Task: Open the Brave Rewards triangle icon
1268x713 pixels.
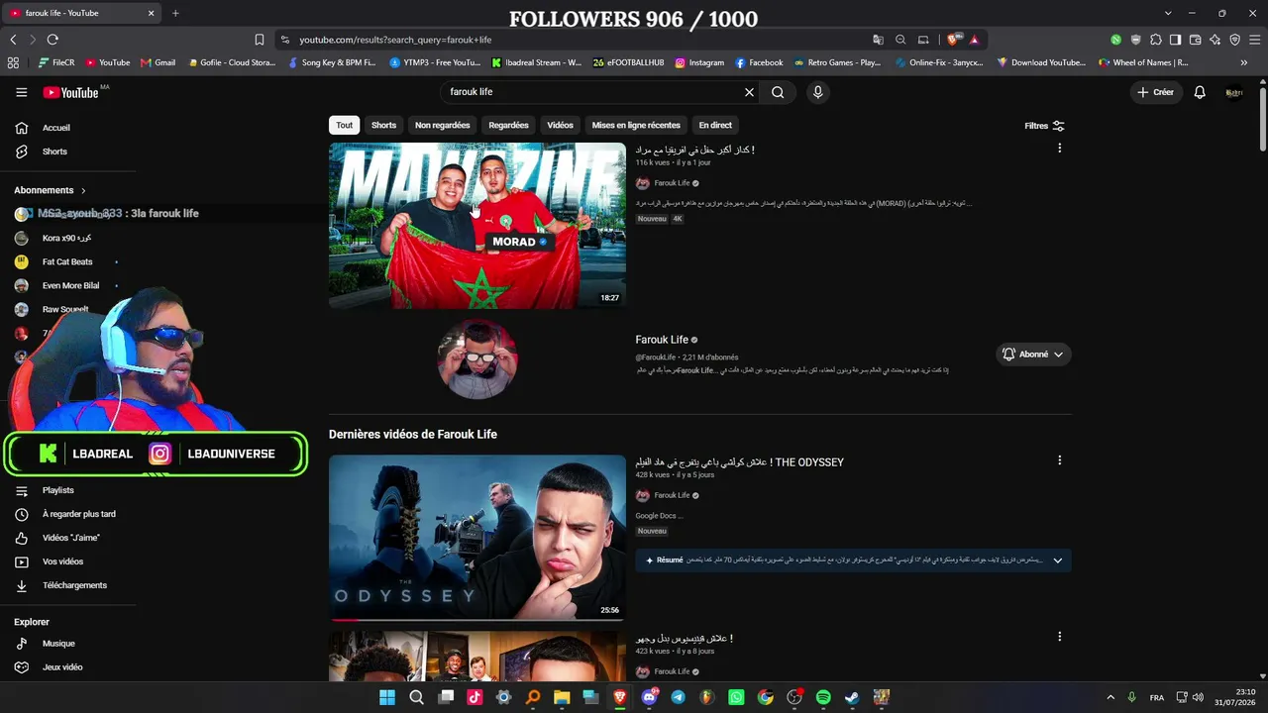Action: tap(975, 40)
